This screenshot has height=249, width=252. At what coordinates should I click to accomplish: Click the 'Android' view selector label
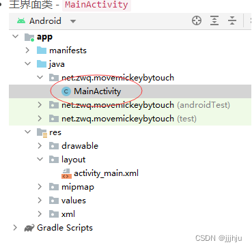click(45, 21)
